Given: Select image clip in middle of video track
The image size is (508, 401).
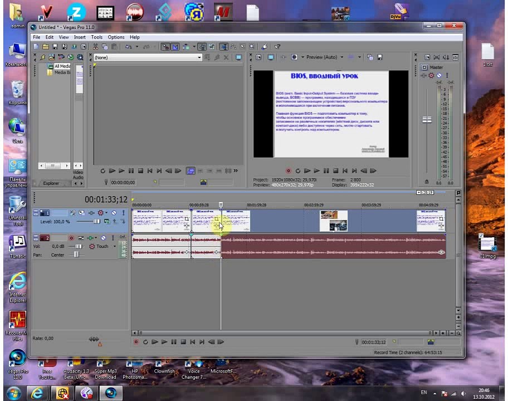Looking at the screenshot, I should (333, 221).
